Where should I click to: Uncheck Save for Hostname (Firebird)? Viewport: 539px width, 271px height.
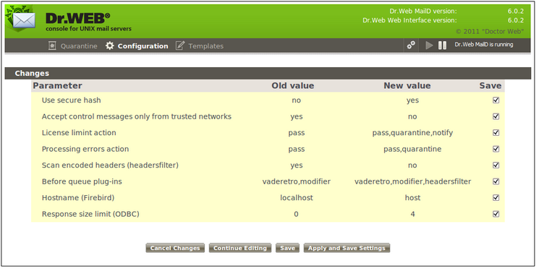click(x=496, y=197)
